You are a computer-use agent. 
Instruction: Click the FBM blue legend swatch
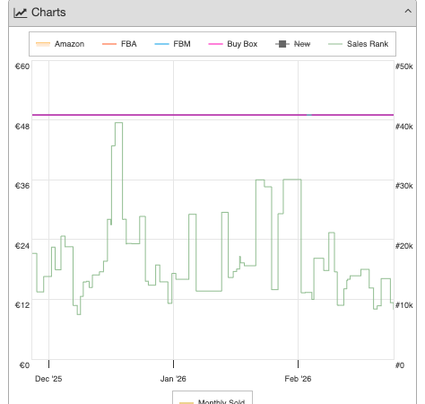pyautogui.click(x=161, y=44)
